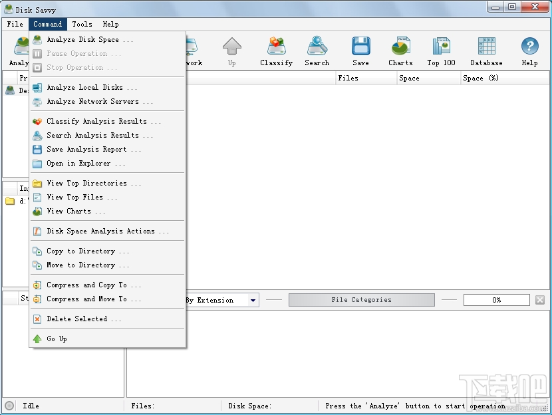Click the Classify Analysis Results menu icon

37,122
